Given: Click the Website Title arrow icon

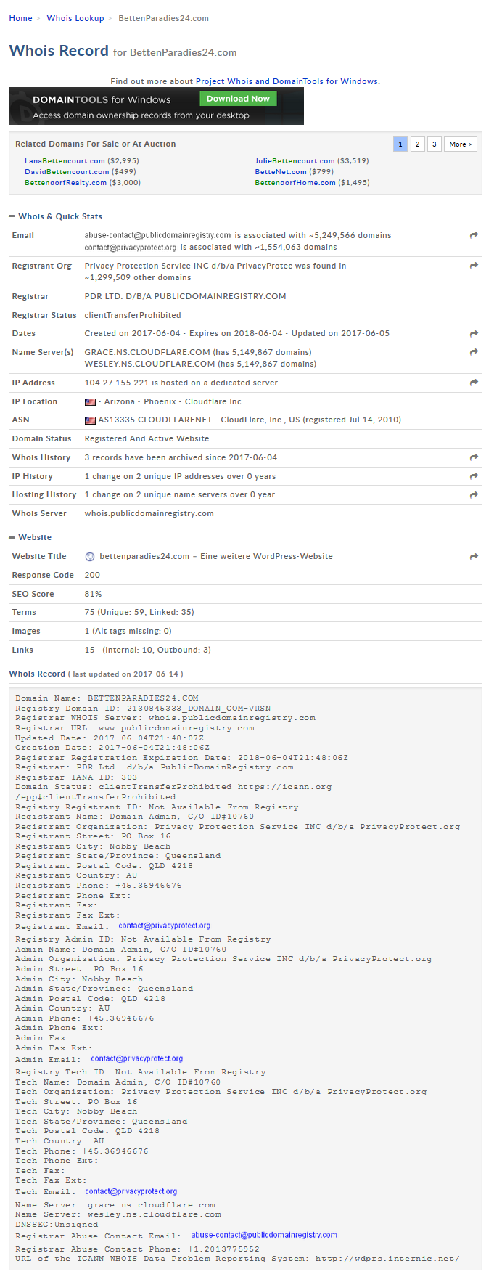Looking at the screenshot, I should (x=474, y=557).
